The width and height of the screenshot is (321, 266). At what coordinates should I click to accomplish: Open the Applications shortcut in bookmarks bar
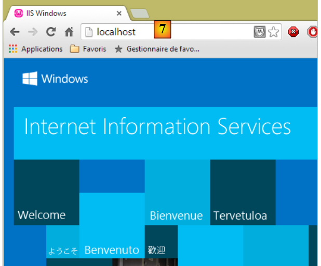(35, 49)
